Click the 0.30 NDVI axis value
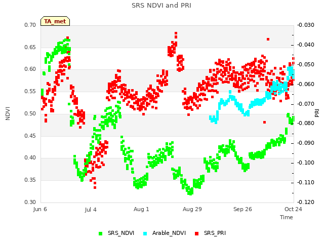The image size is (324, 243). [x=30, y=202]
